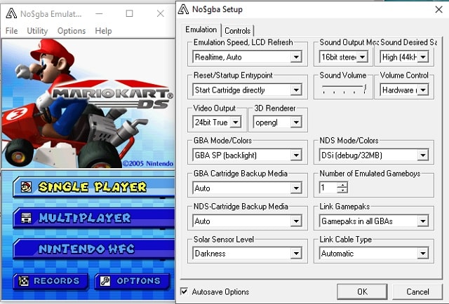Open the Records button in game
The height and width of the screenshot is (304, 449).
click(x=51, y=281)
